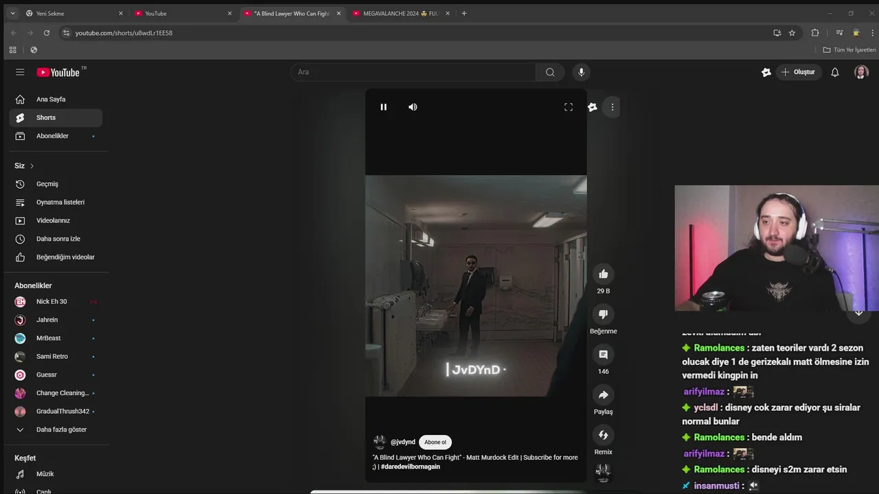
Task: Mute the Short's volume speaker icon
Action: click(x=413, y=107)
